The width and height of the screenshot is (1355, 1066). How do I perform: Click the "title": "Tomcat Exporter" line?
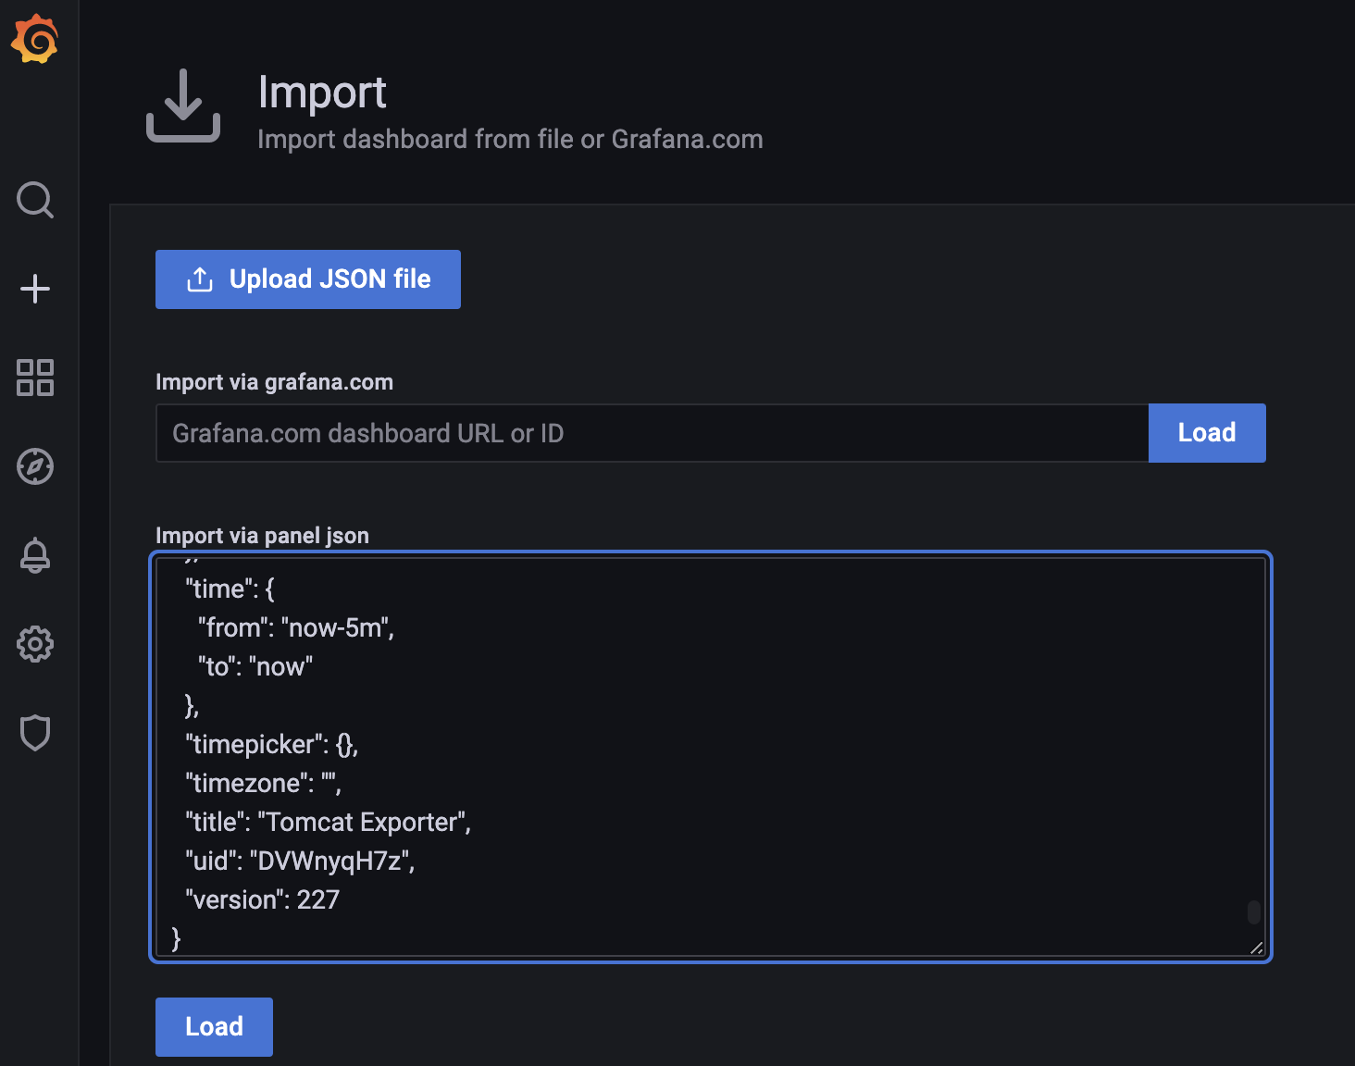(329, 822)
